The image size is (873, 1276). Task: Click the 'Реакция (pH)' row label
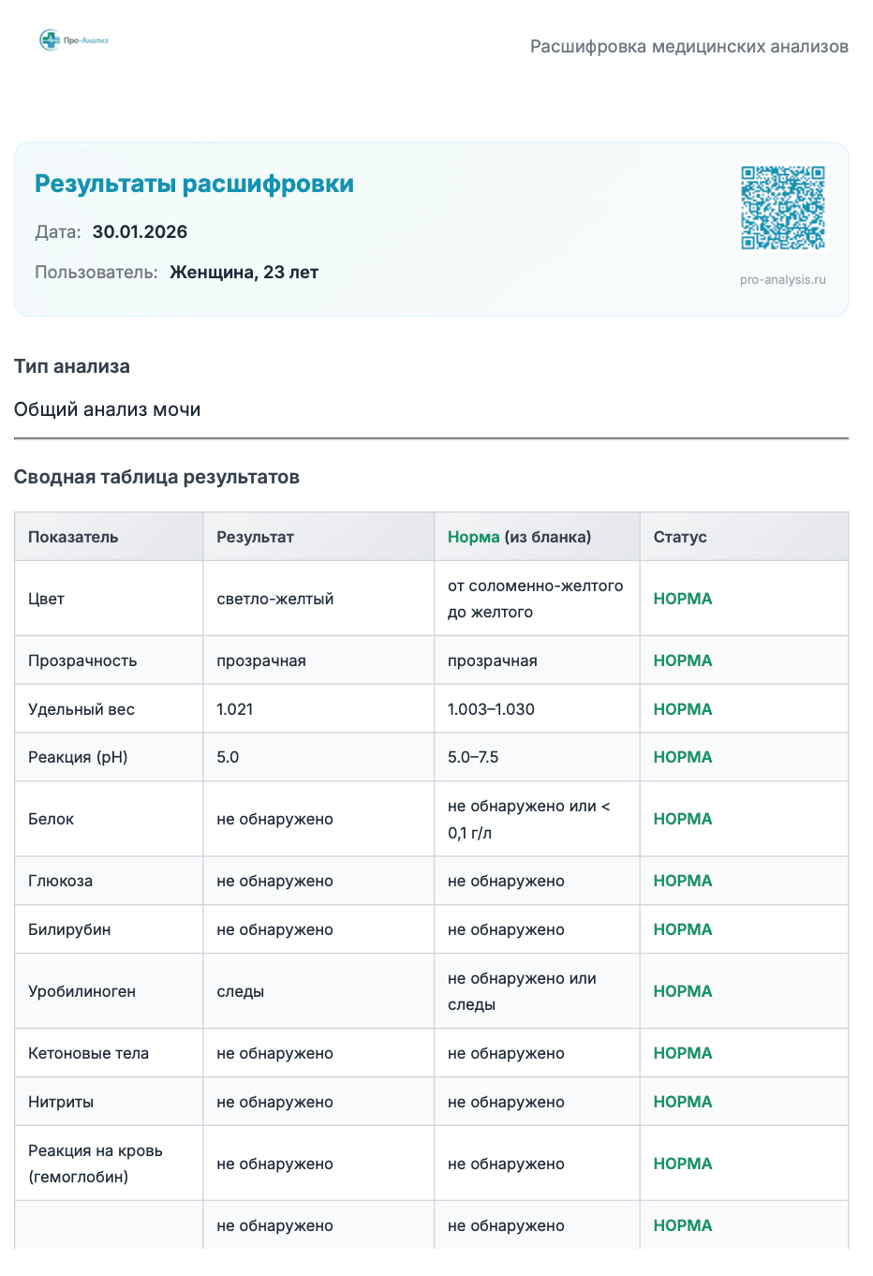pos(78,757)
